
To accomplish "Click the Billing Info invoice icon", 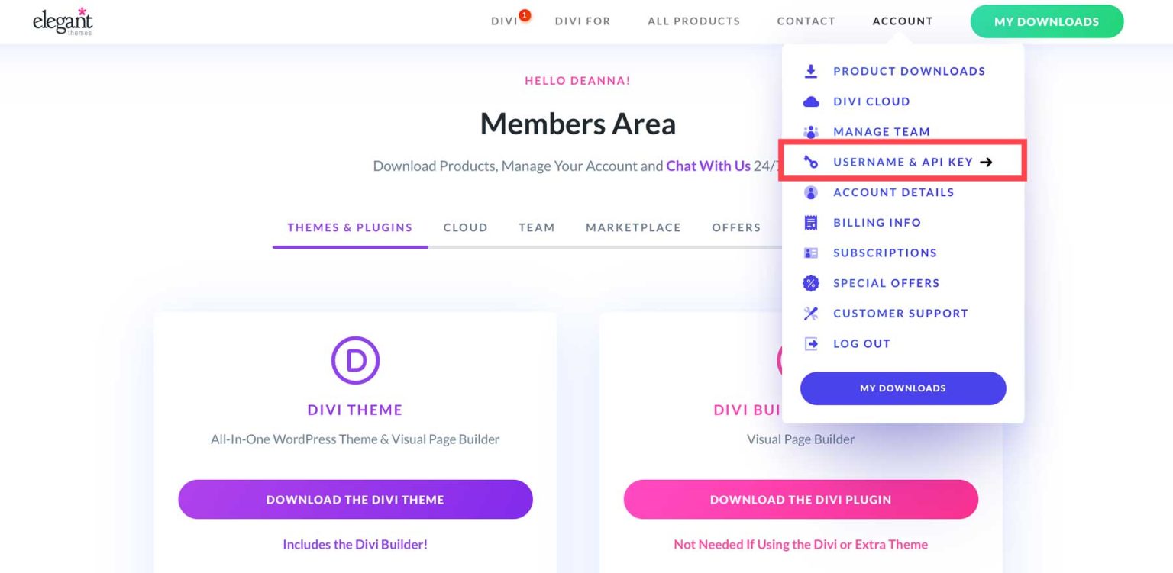I will pyautogui.click(x=809, y=222).
